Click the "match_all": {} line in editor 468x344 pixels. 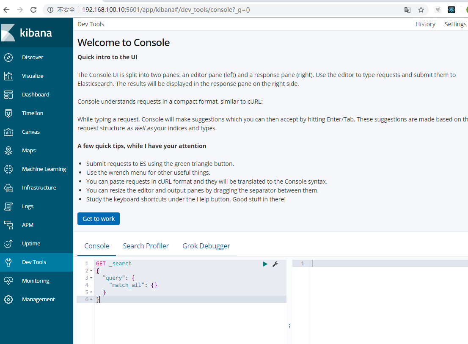pos(133,285)
